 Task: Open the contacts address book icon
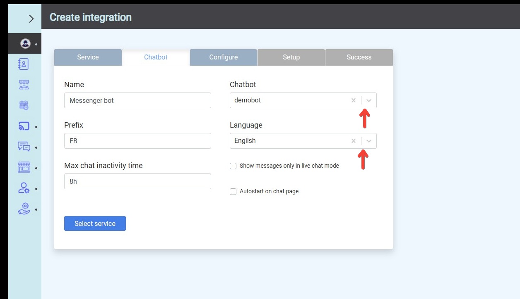pyautogui.click(x=24, y=64)
